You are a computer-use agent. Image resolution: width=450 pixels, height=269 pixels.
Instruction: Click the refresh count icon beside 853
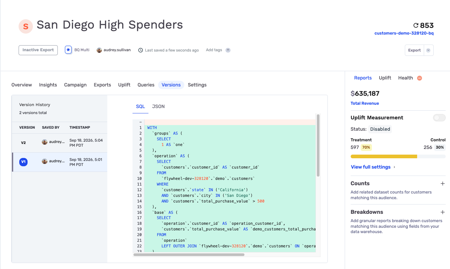[x=415, y=25]
